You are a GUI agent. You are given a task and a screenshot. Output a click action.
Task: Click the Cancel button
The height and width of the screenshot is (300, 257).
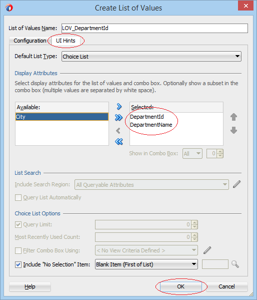pyautogui.click(x=226, y=286)
